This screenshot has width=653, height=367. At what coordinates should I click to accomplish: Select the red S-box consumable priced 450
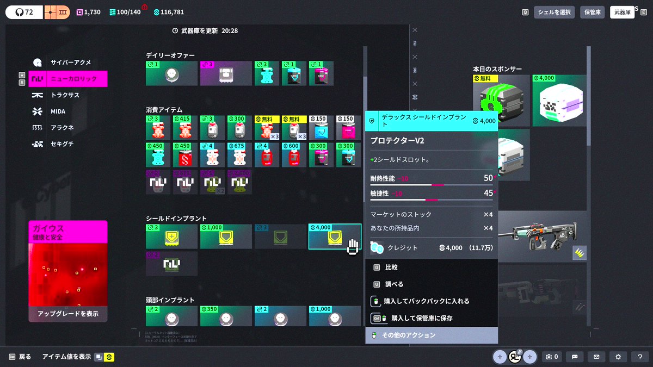point(185,155)
